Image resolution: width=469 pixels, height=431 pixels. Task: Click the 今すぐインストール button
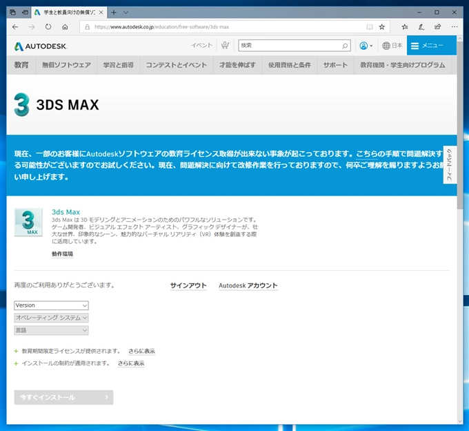pos(63,397)
